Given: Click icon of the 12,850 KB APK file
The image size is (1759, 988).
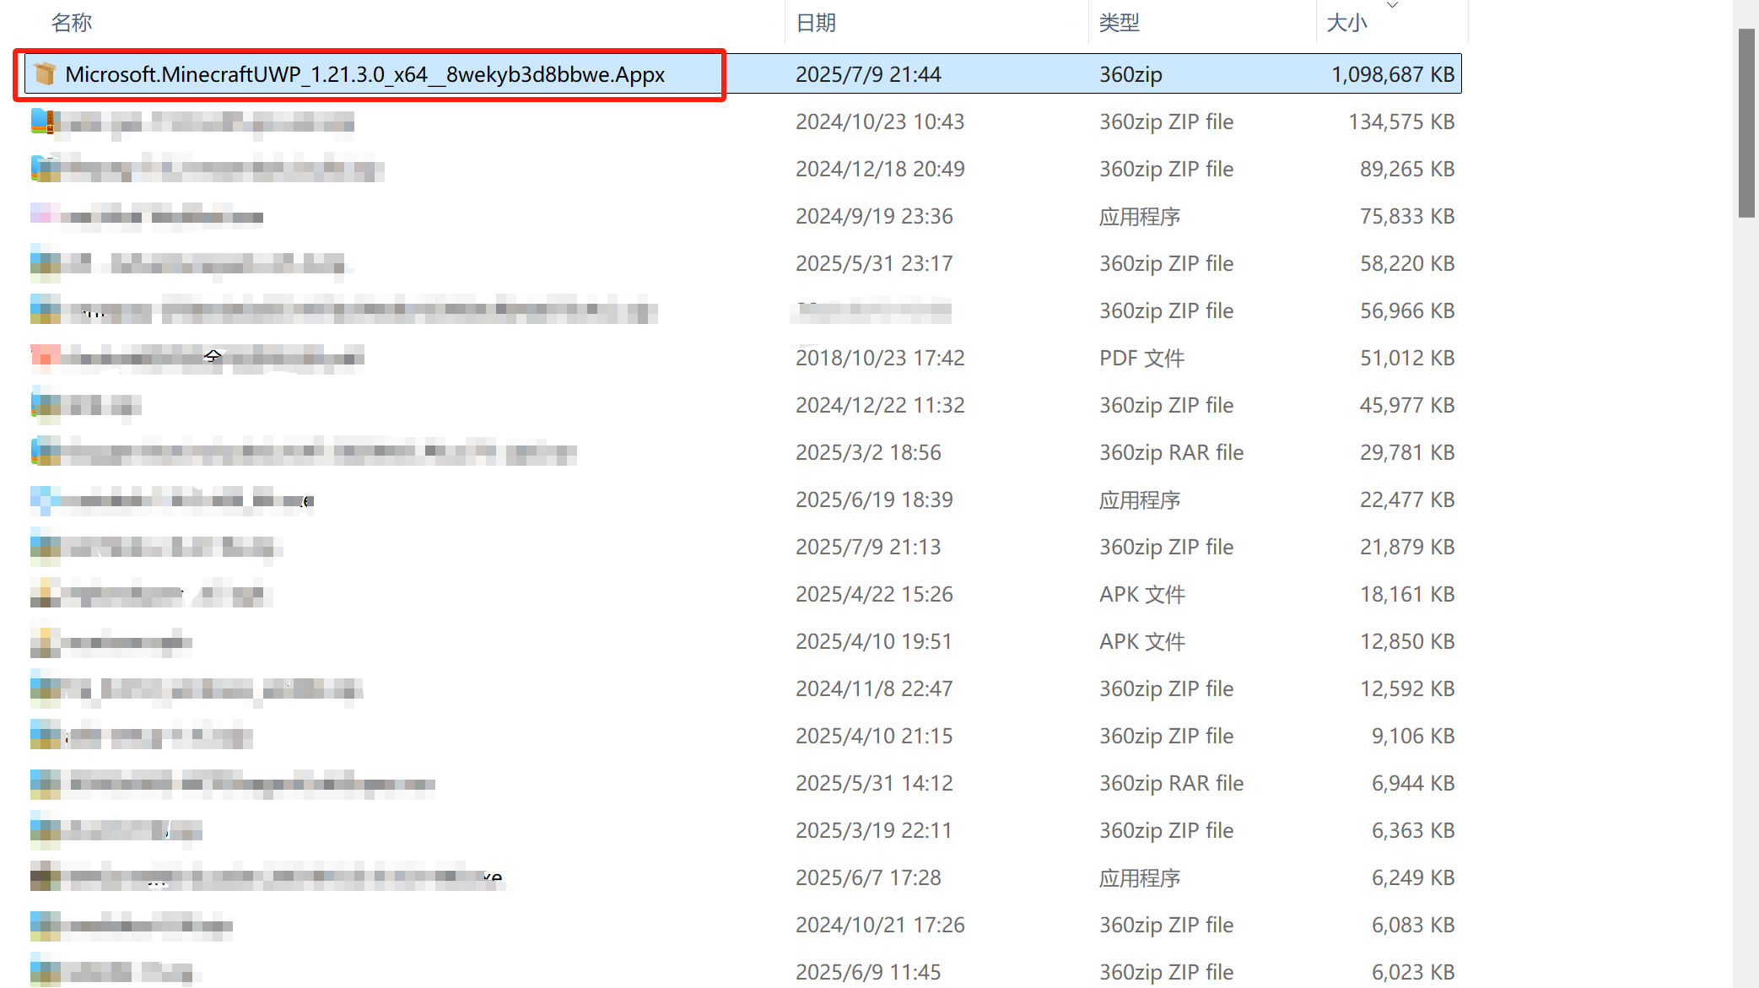Looking at the screenshot, I should [45, 641].
